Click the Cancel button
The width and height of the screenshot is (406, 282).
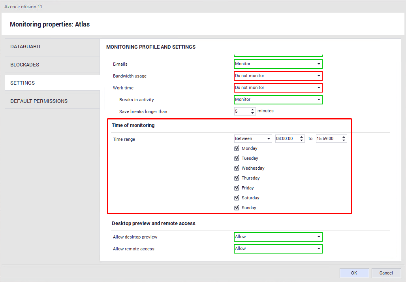coord(386,273)
